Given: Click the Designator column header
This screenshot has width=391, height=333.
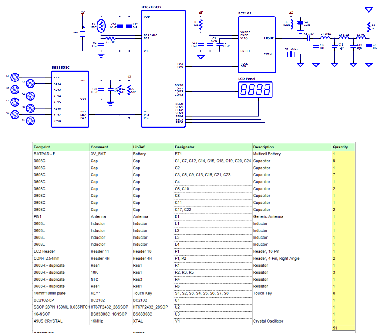Looking at the screenshot, I should pyautogui.click(x=213, y=147).
